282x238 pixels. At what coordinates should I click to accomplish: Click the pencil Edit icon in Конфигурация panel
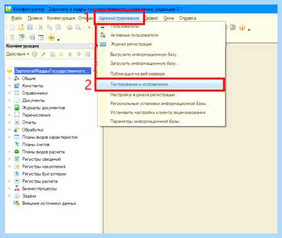pyautogui.click(x=43, y=54)
